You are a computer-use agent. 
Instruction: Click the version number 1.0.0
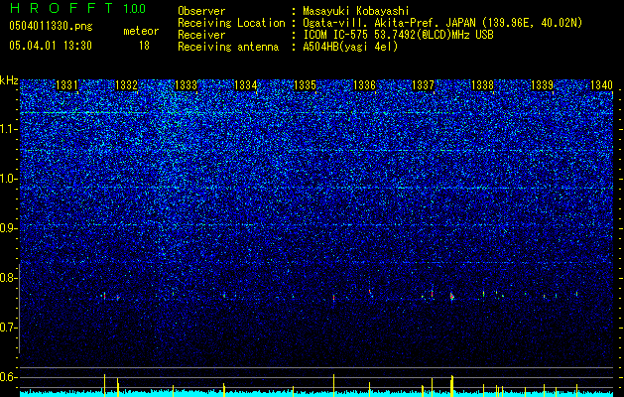point(135,9)
